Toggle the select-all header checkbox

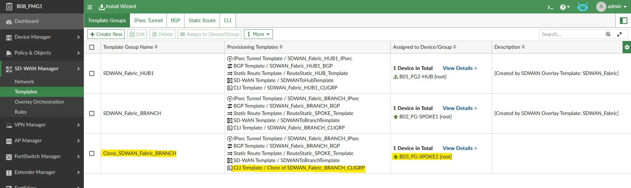pyautogui.click(x=92, y=47)
